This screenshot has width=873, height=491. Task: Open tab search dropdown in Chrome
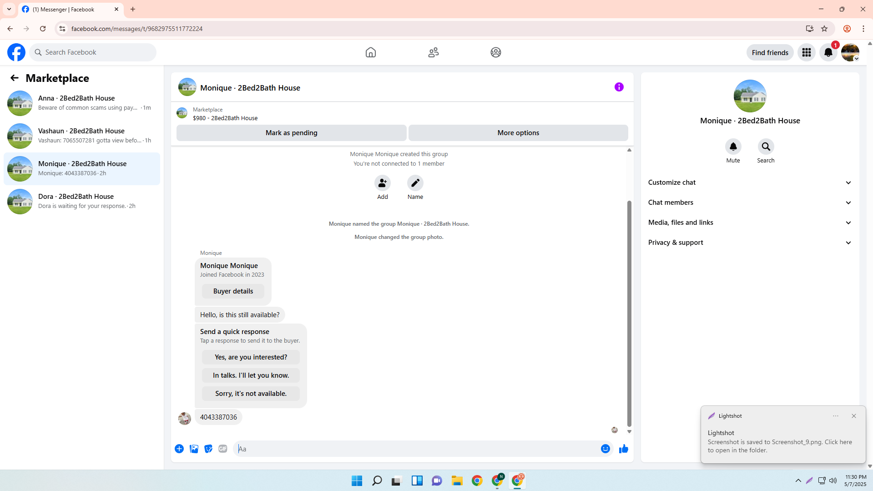click(x=9, y=9)
